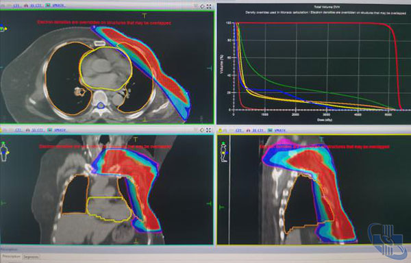Click the body orientation figure in the axial view
This screenshot has height=263, width=411.
[x=3, y=28]
